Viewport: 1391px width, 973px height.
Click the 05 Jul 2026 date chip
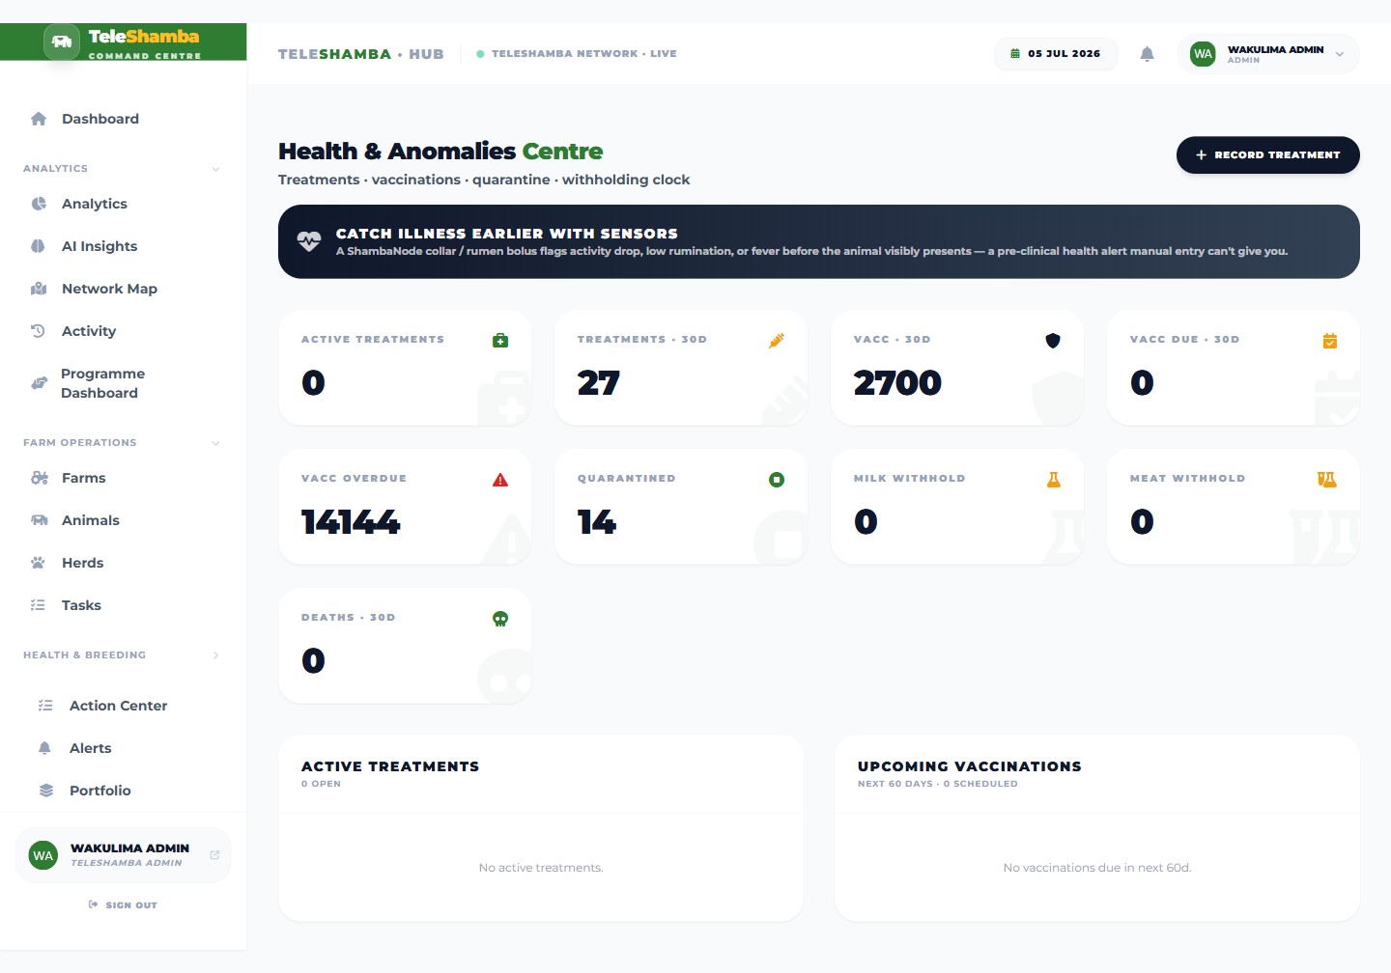[x=1056, y=54]
